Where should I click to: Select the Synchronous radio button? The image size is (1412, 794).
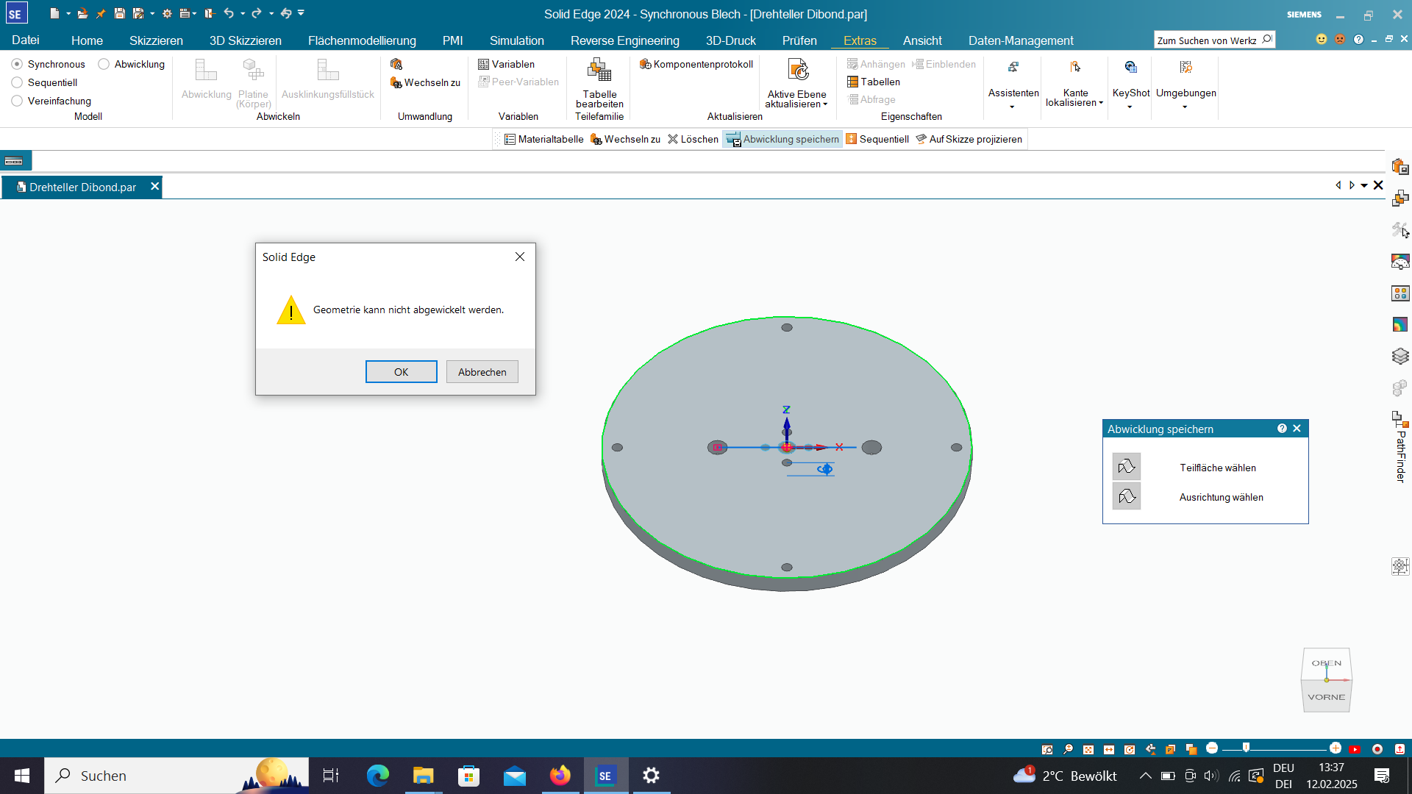pos(17,64)
